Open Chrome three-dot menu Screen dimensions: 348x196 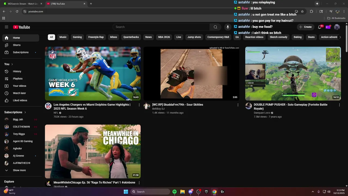pyautogui.click(x=344, y=11)
